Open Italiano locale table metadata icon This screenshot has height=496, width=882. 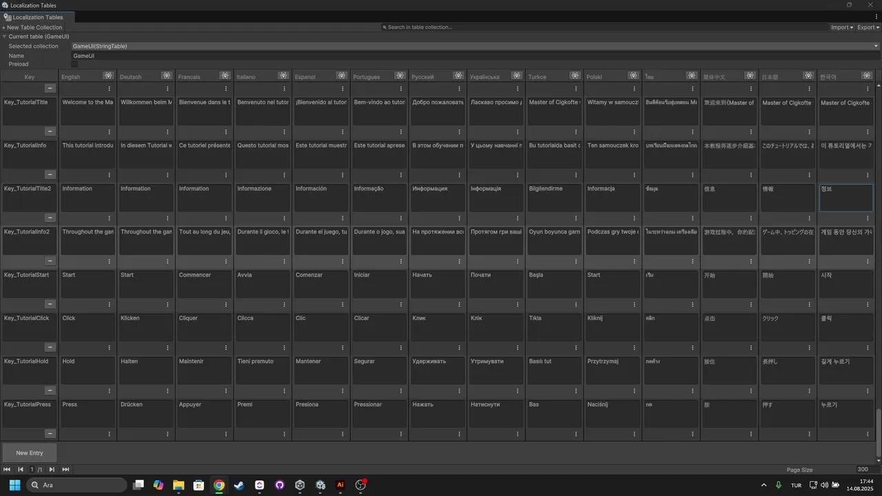tap(283, 76)
